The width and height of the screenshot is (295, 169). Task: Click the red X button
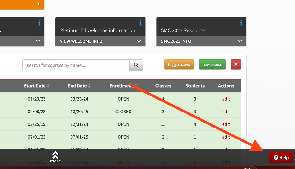(x=236, y=64)
